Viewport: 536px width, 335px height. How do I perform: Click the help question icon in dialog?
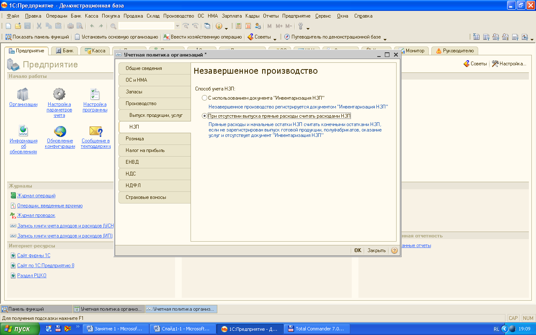pyautogui.click(x=394, y=250)
